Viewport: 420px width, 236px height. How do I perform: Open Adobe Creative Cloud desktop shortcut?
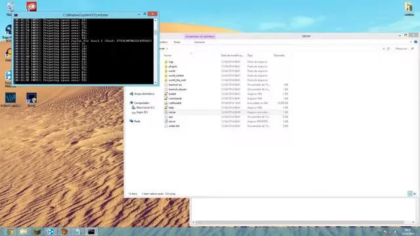(31, 7)
